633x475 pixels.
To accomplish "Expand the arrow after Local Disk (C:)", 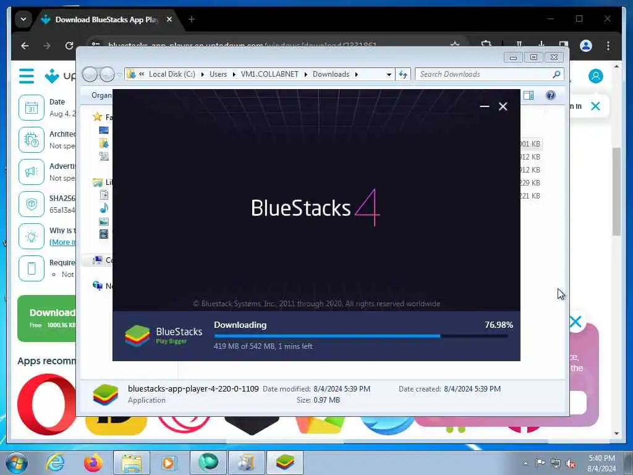I will click(x=202, y=74).
